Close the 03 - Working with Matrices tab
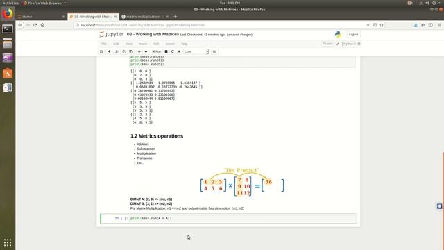The height and width of the screenshot is (250, 444). click(x=115, y=17)
